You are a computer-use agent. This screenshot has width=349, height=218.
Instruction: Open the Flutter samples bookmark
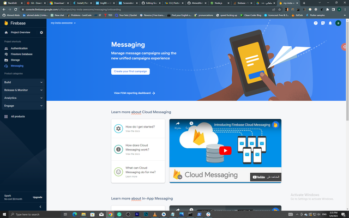[315, 15]
